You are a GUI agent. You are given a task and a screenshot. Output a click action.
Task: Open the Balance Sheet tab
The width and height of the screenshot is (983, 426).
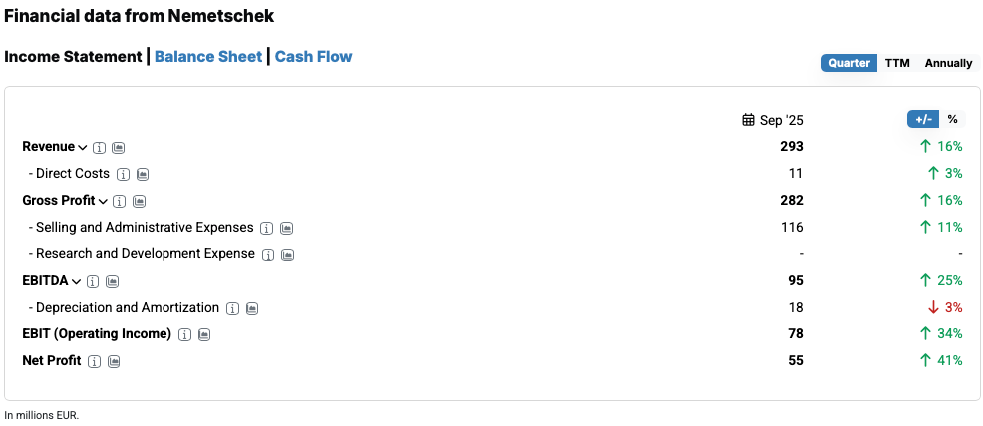tap(208, 56)
